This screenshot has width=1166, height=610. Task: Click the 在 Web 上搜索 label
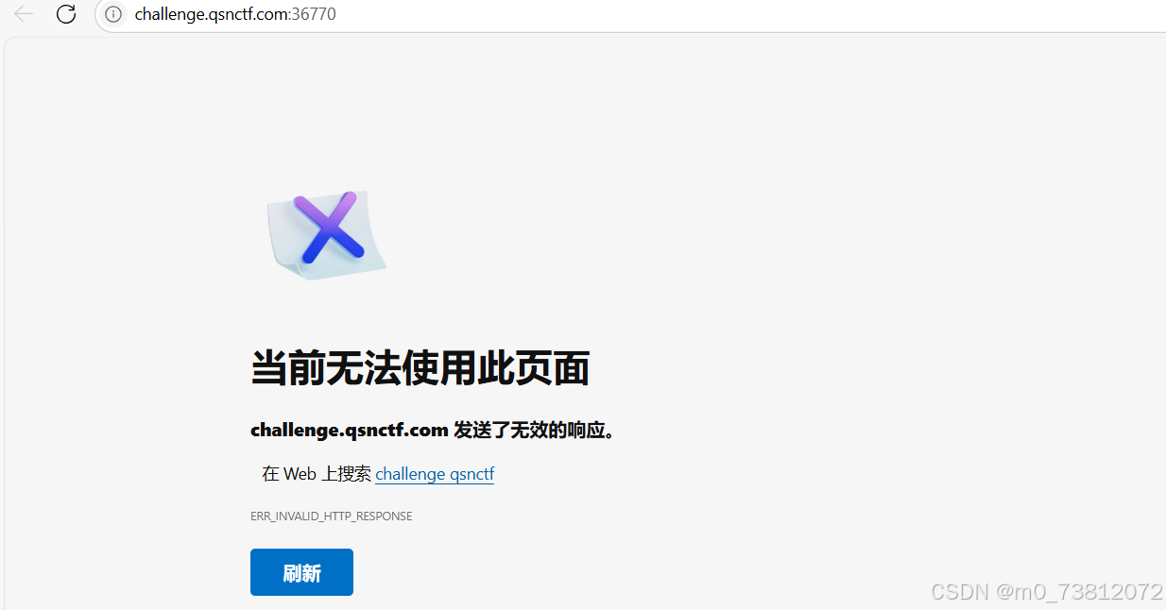click(x=317, y=474)
